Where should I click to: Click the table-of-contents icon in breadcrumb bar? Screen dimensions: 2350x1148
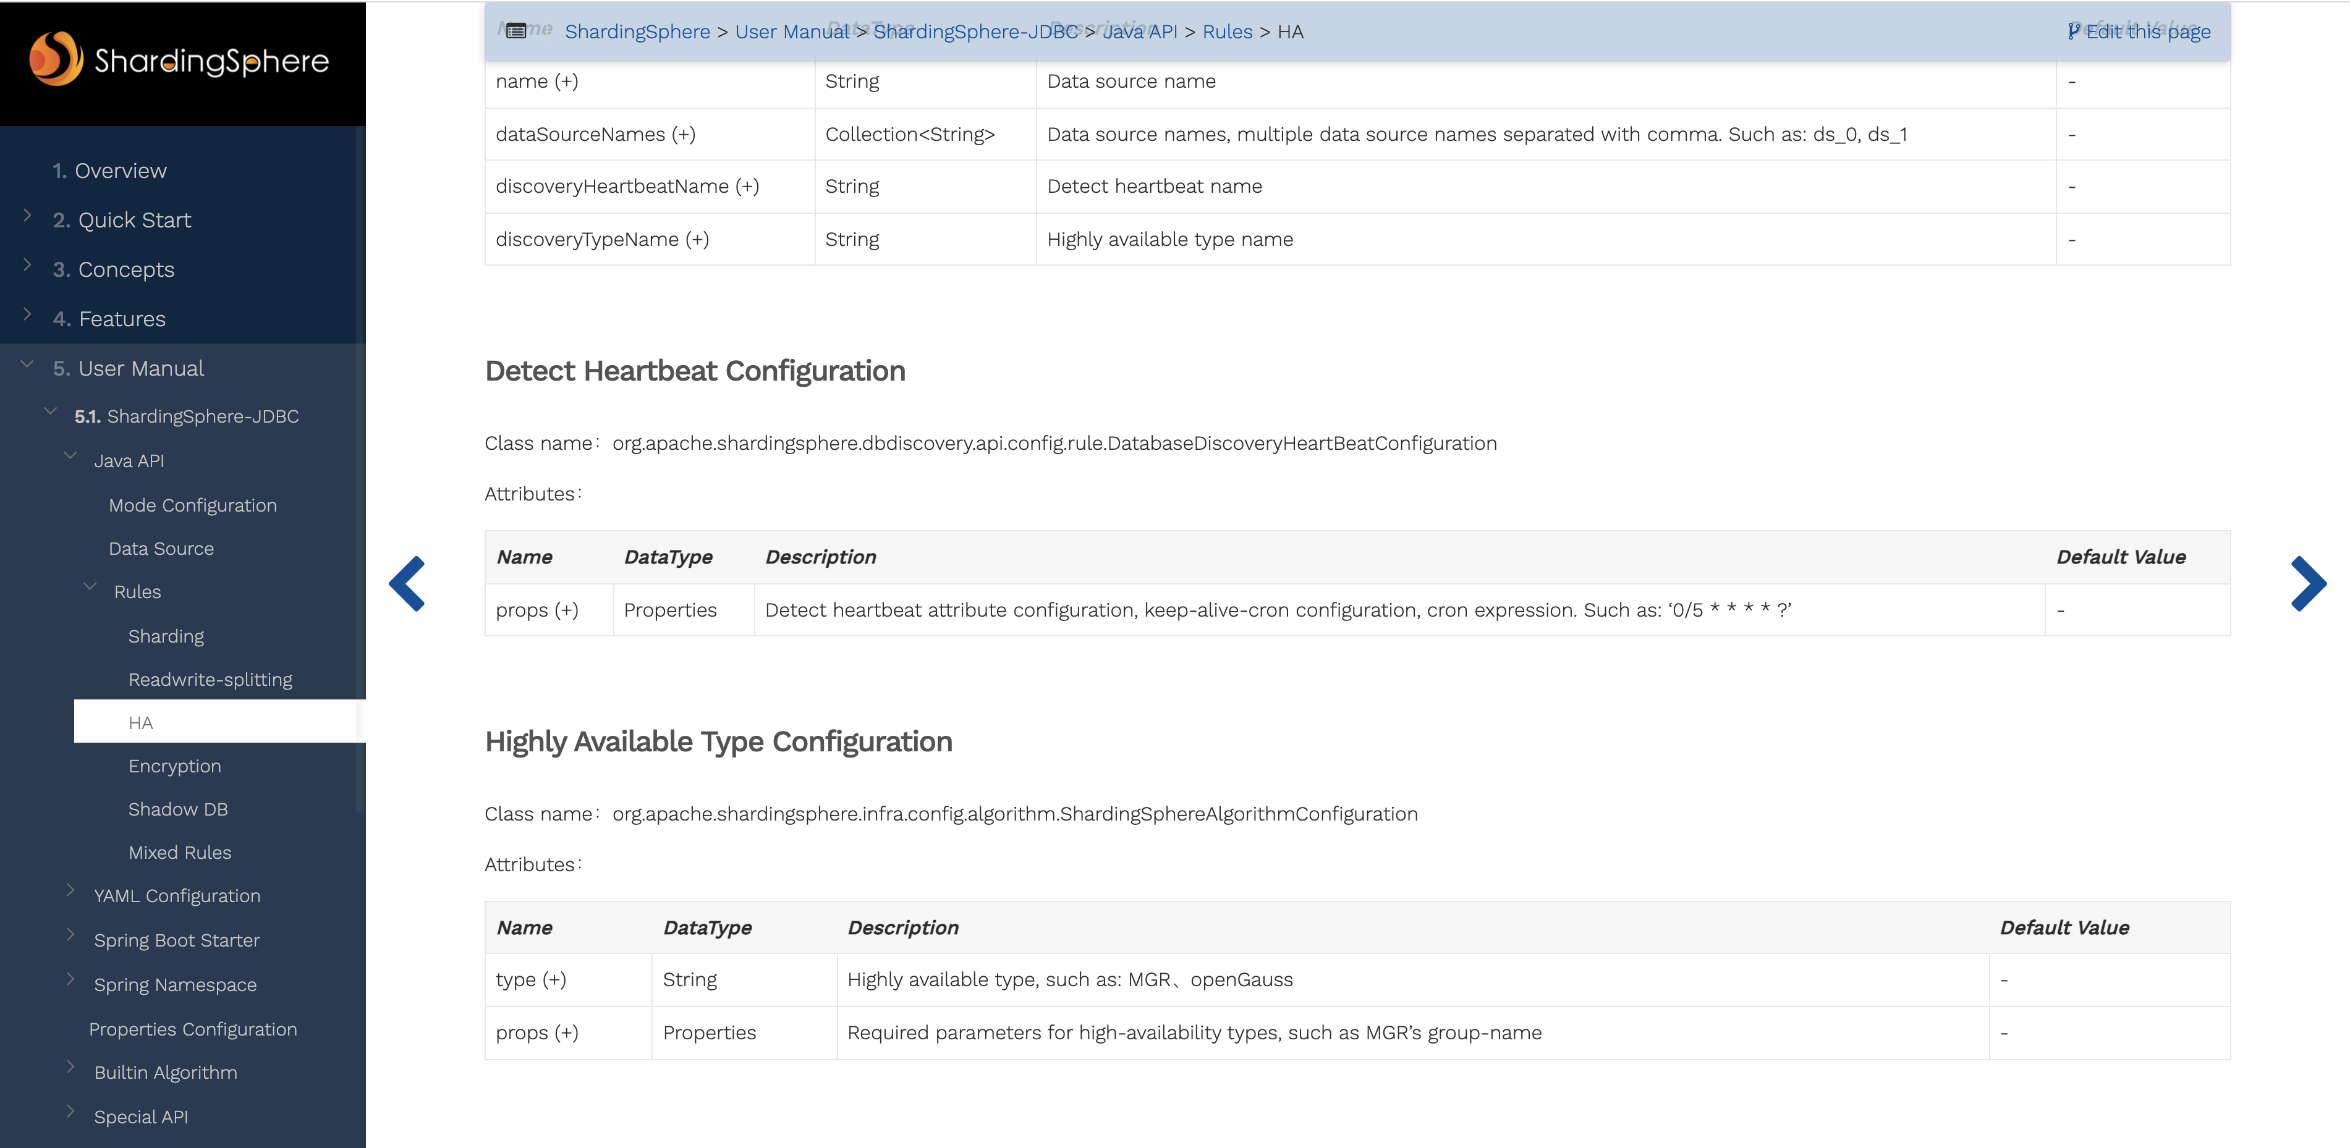(x=515, y=32)
